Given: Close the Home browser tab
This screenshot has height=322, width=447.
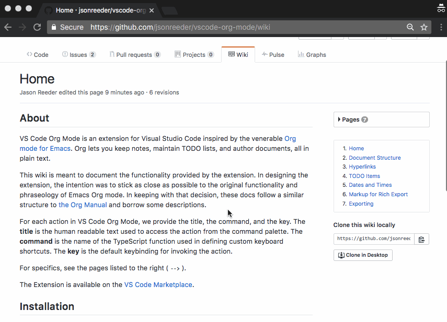Looking at the screenshot, I should (x=152, y=10).
